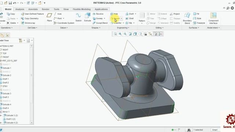Insert a Coordinate System
Viewport: 235px width, 132px height.
click(64, 23)
